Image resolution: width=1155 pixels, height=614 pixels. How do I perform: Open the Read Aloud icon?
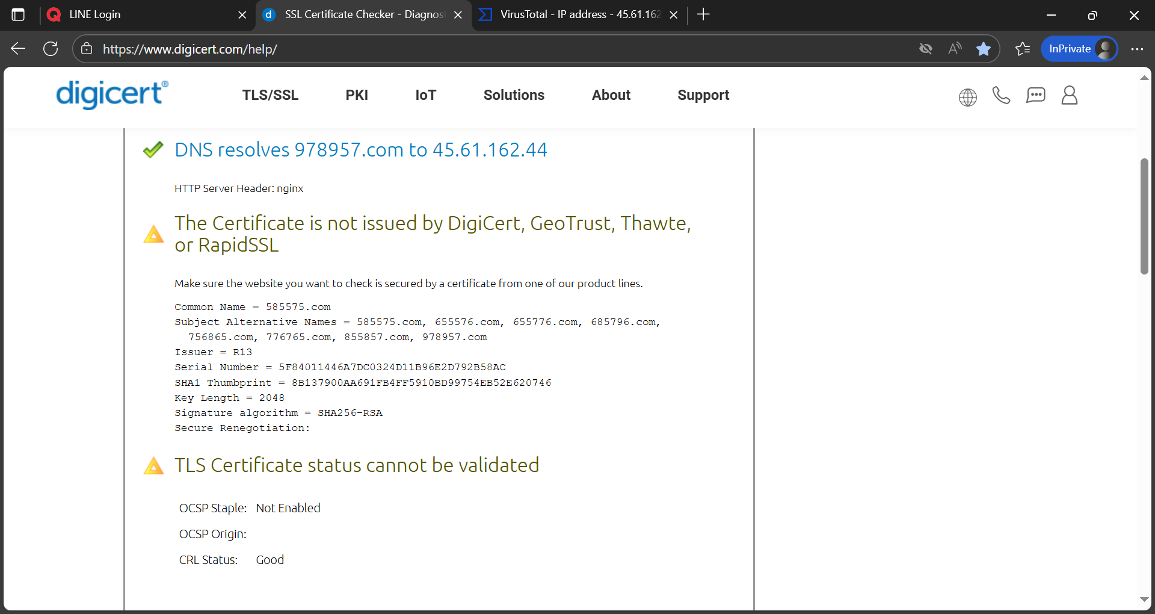coord(955,49)
